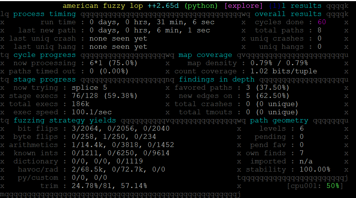The image size is (356, 198).
Task: Click the own finds value '7'
Action: 302,153
